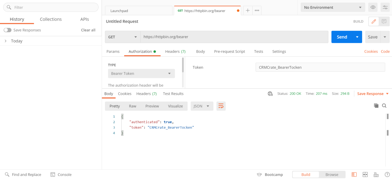Toggle the wrap lines icon in response
392x179 pixels.
[x=221, y=106]
